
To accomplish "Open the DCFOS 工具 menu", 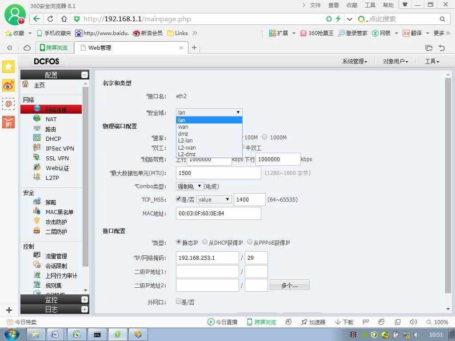I will point(432,61).
